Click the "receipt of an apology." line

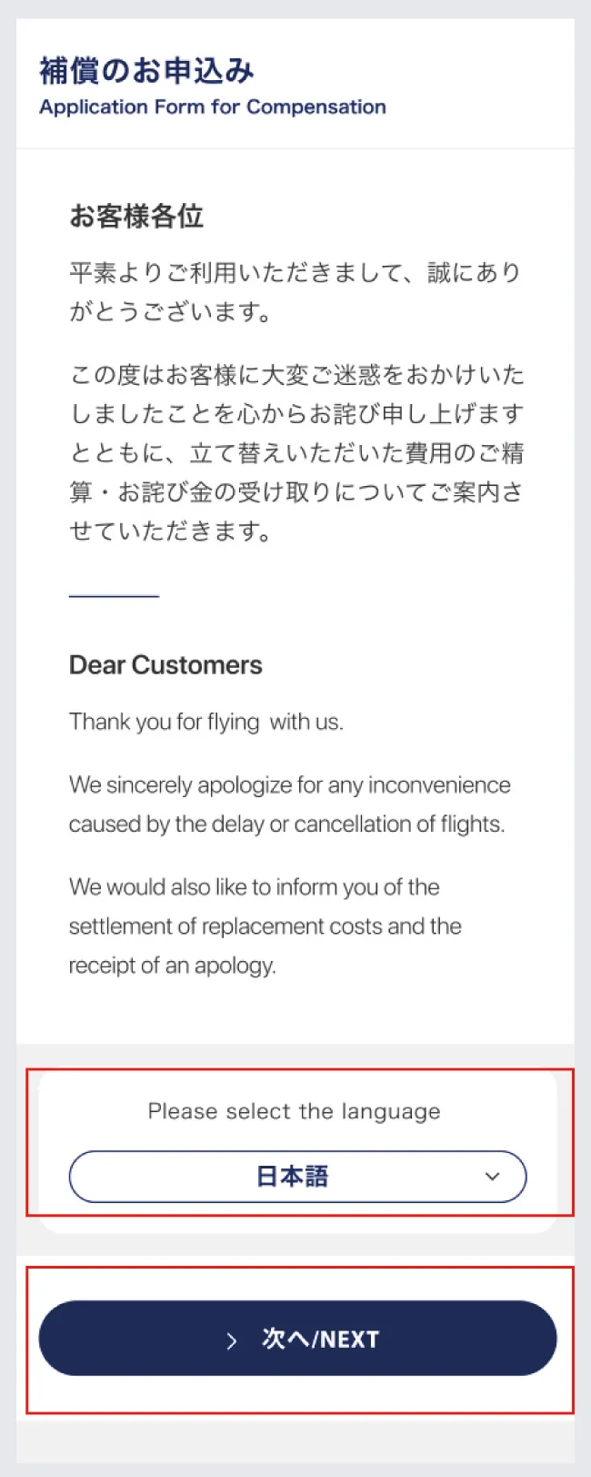(173, 965)
